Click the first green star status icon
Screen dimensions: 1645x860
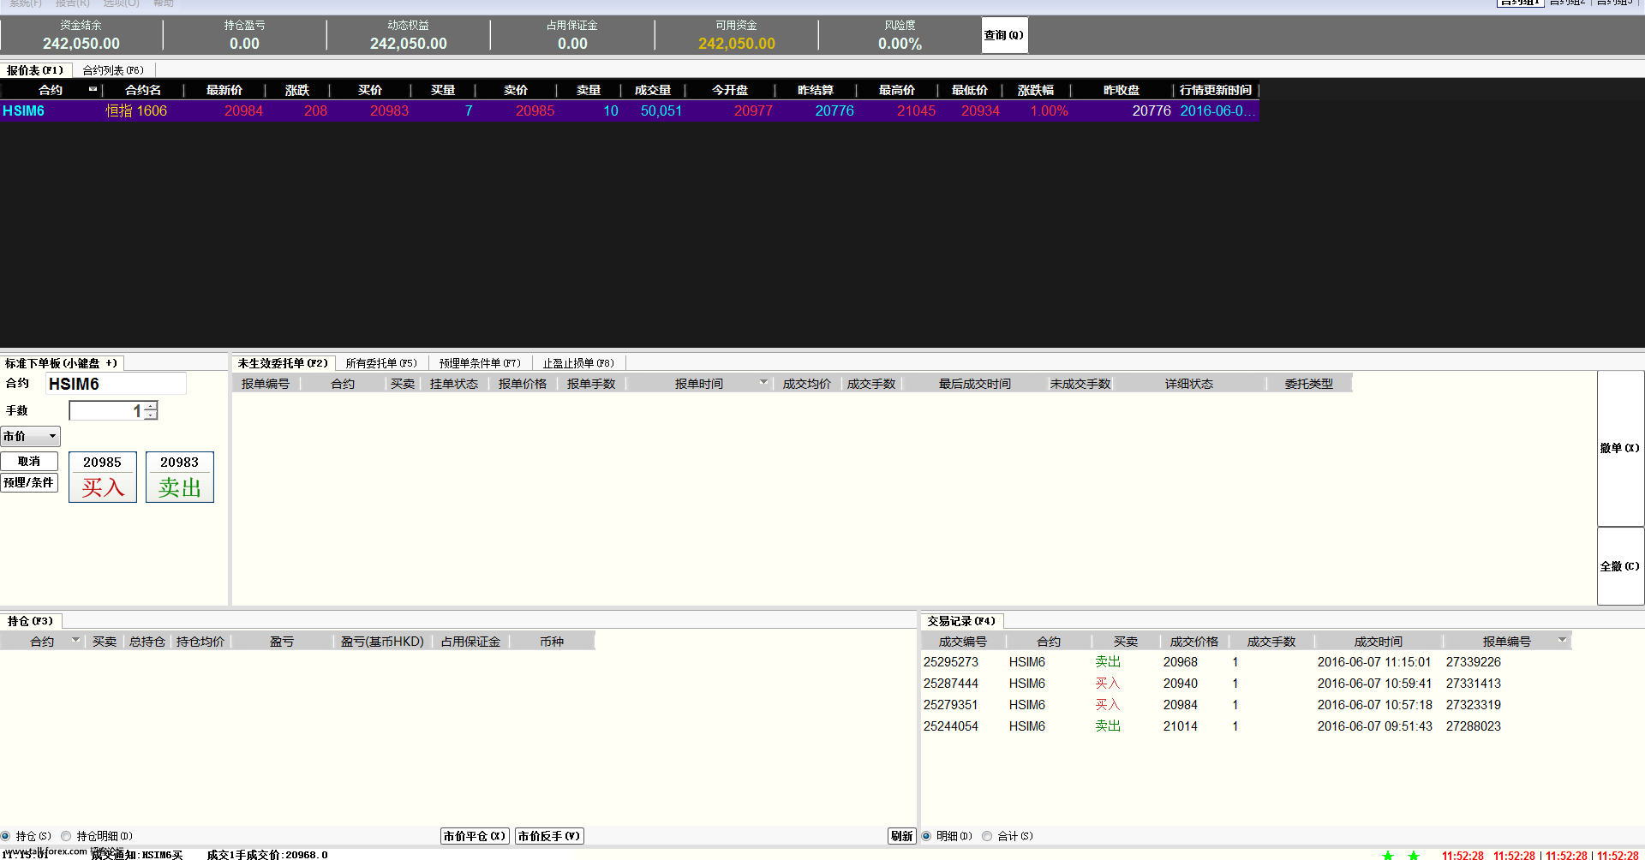1388,855
